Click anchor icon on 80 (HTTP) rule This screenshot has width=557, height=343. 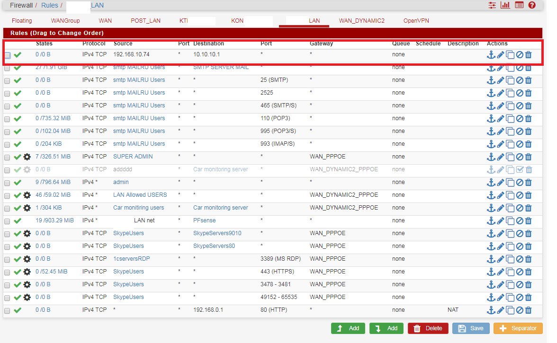[x=491, y=310]
